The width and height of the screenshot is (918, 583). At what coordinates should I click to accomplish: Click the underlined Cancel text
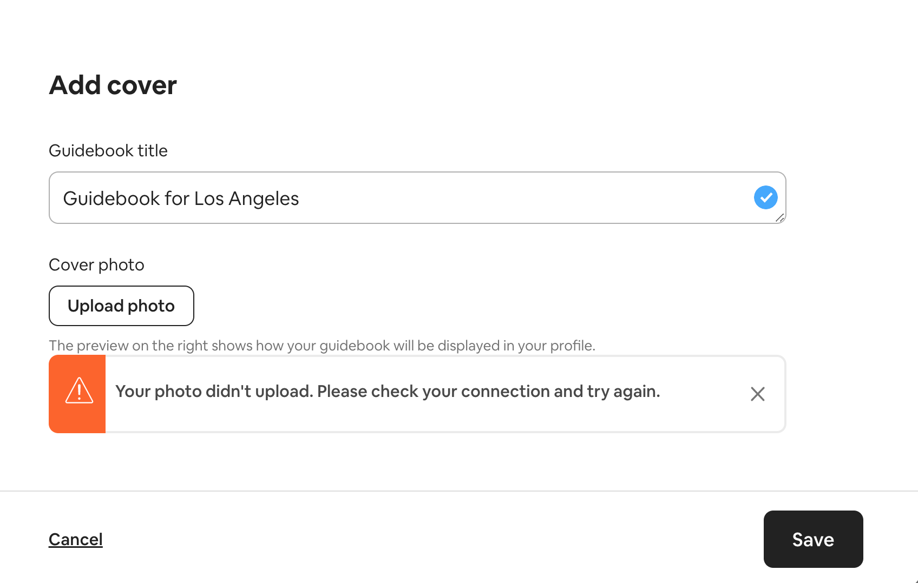tap(76, 539)
